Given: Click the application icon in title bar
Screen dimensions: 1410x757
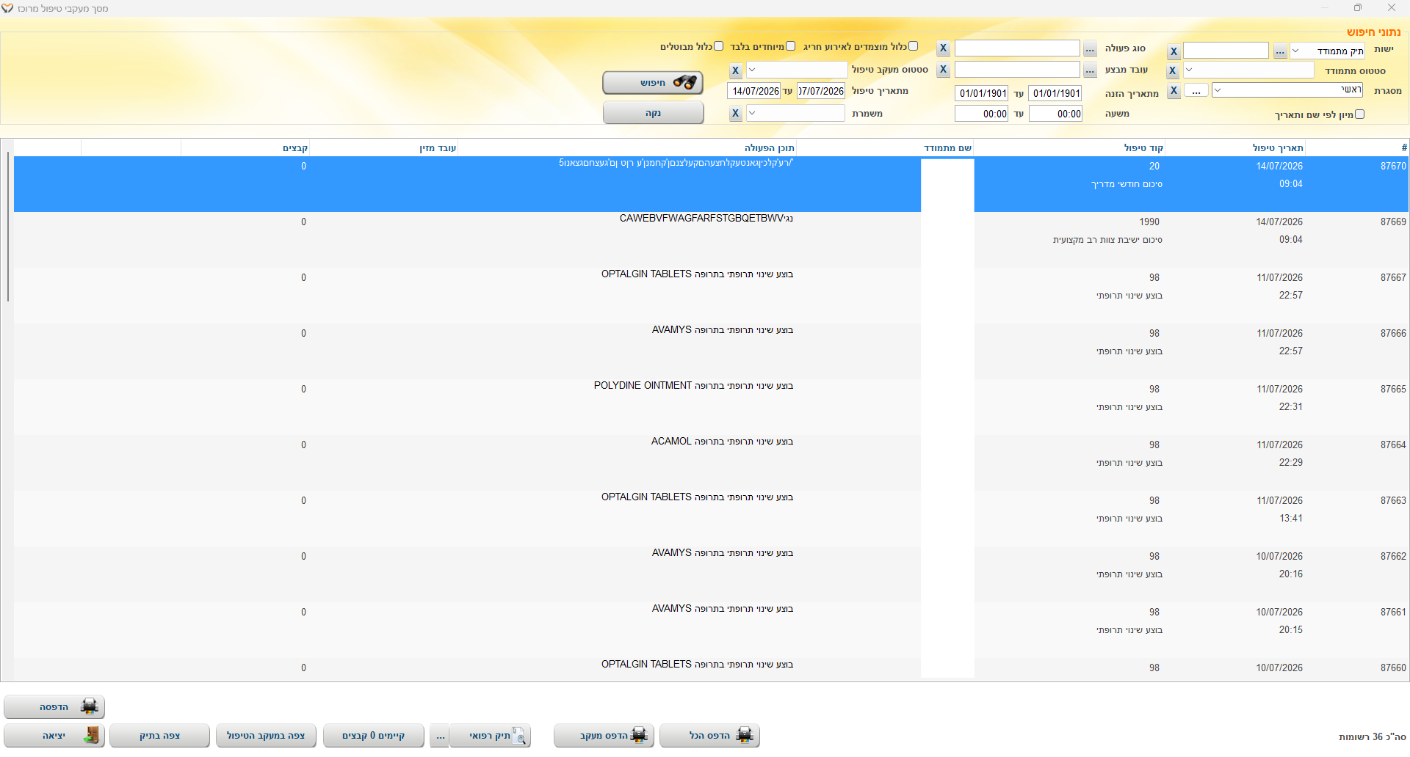Looking at the screenshot, I should tap(7, 8).
